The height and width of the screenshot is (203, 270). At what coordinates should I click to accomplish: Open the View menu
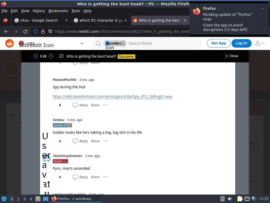25,11
